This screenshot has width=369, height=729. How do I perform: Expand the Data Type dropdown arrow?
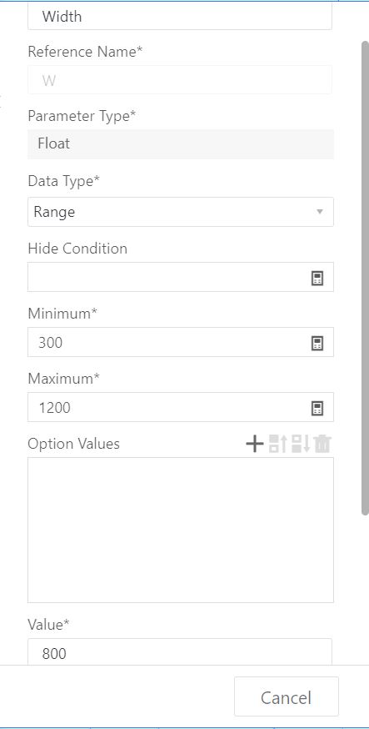pyautogui.click(x=319, y=212)
